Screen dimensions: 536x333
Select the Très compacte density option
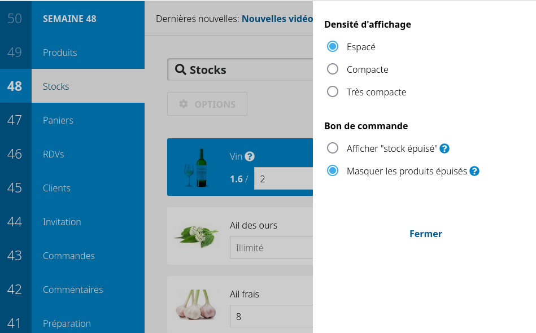click(x=333, y=91)
